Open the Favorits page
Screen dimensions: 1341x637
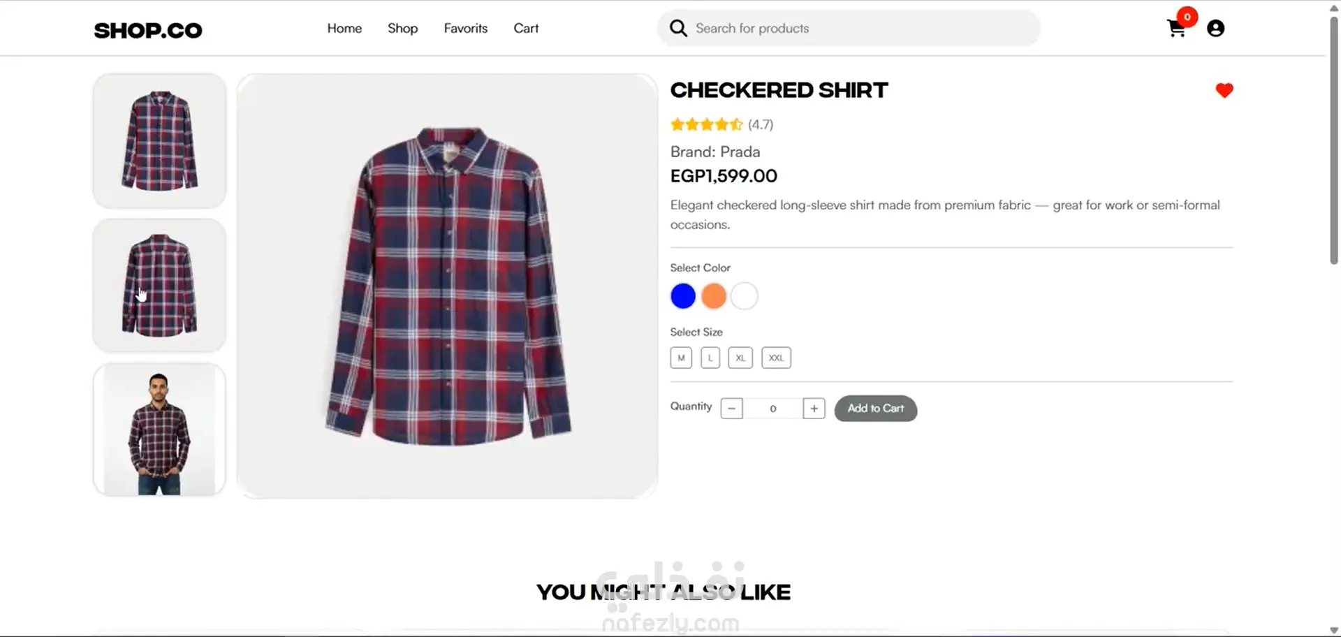(465, 29)
